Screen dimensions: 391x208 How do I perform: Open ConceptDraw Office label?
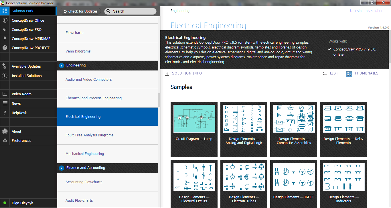[x=28, y=21]
